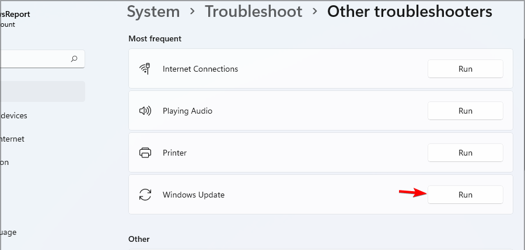Click the Playing Audio label

(x=187, y=111)
